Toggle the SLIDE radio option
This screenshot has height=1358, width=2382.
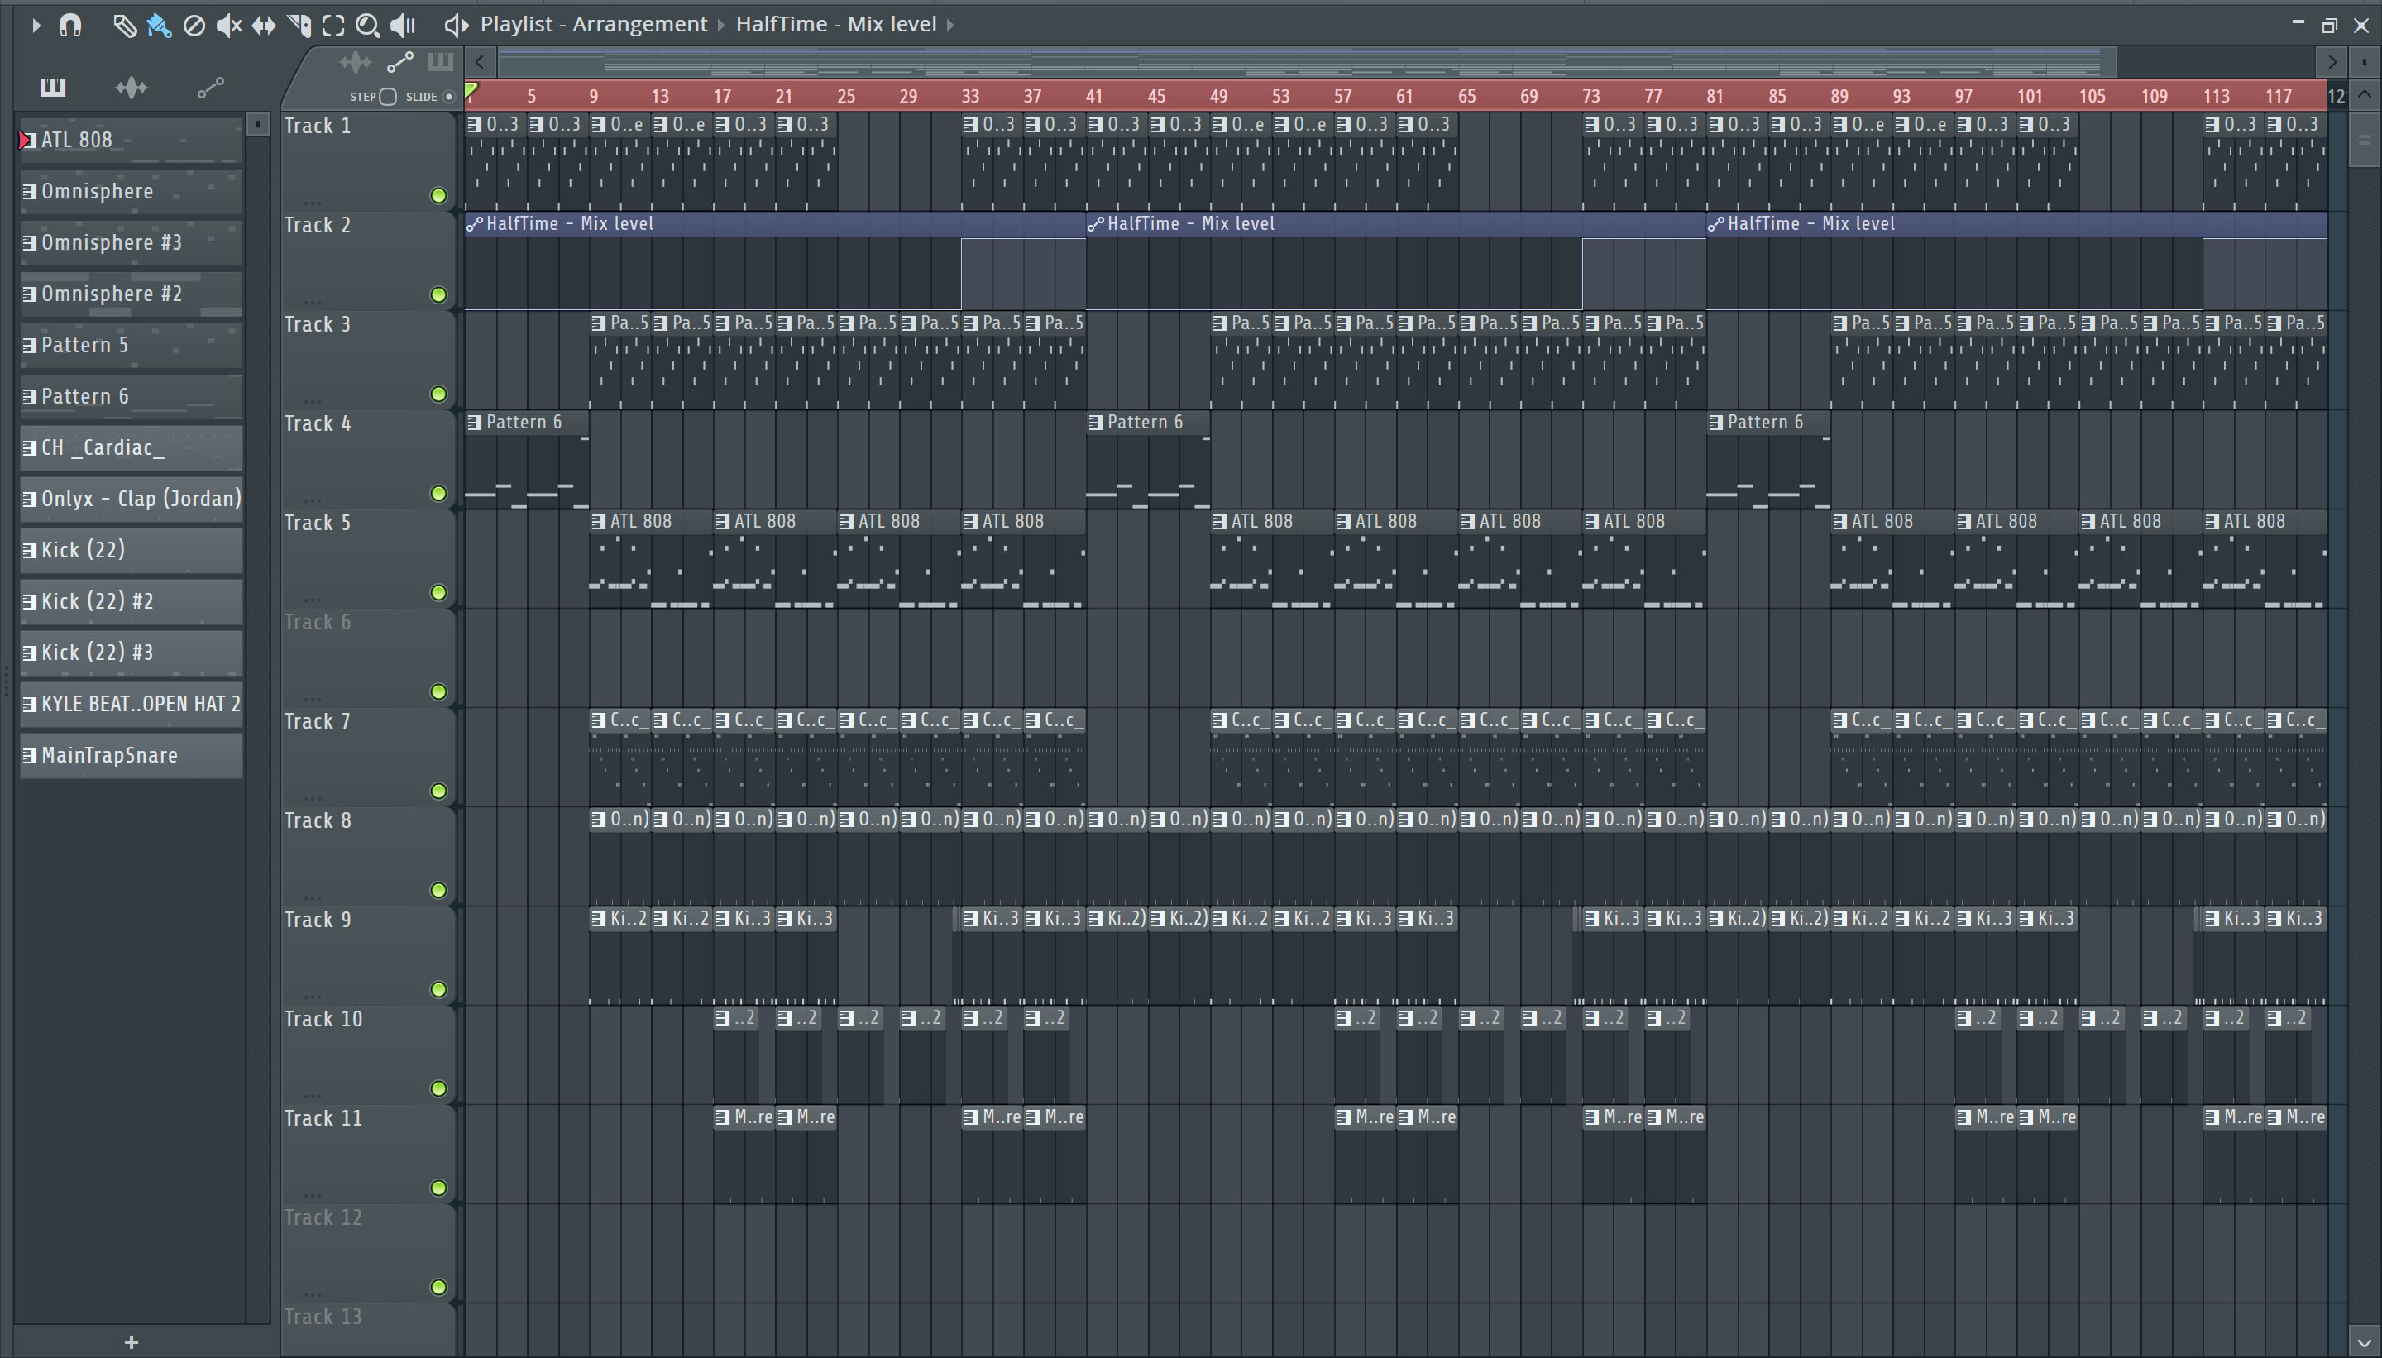(x=448, y=97)
